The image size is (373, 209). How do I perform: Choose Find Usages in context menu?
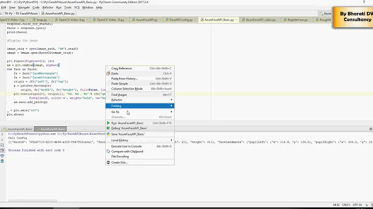(x=140, y=95)
